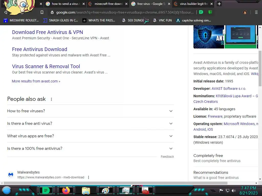This screenshot has height=196, width=262.
Task: Expand 'What virus apps are free?'
Action: (91, 136)
